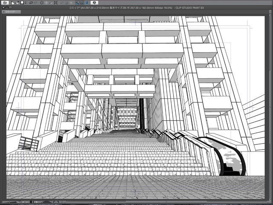This screenshot has height=205, width=273.
Task: Save the document with Save icon
Action: click(22, 3)
